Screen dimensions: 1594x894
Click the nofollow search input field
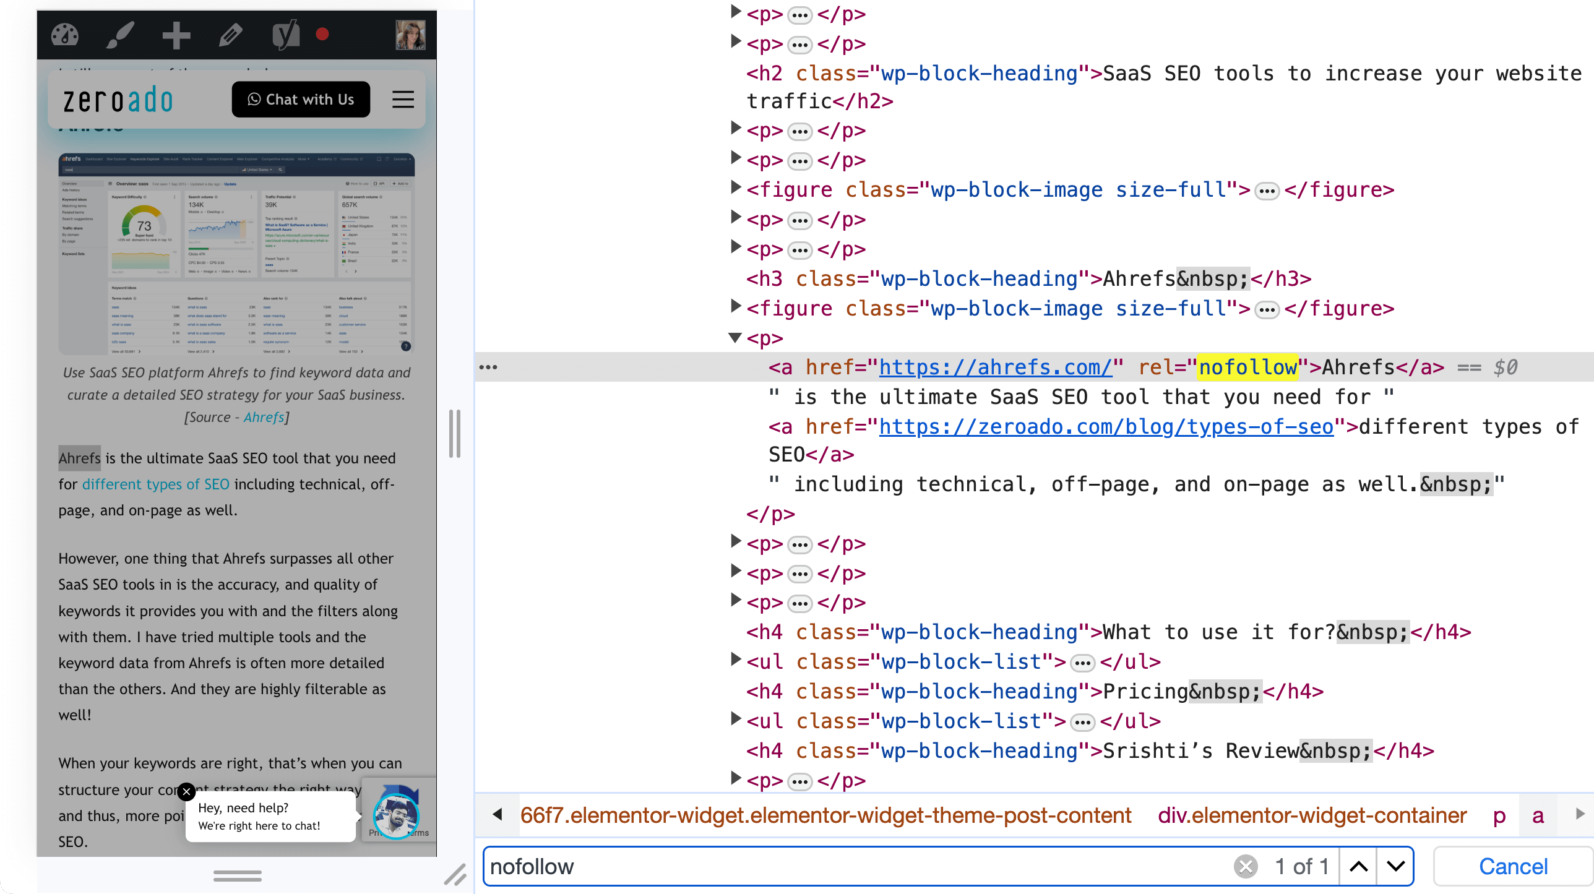[857, 866]
